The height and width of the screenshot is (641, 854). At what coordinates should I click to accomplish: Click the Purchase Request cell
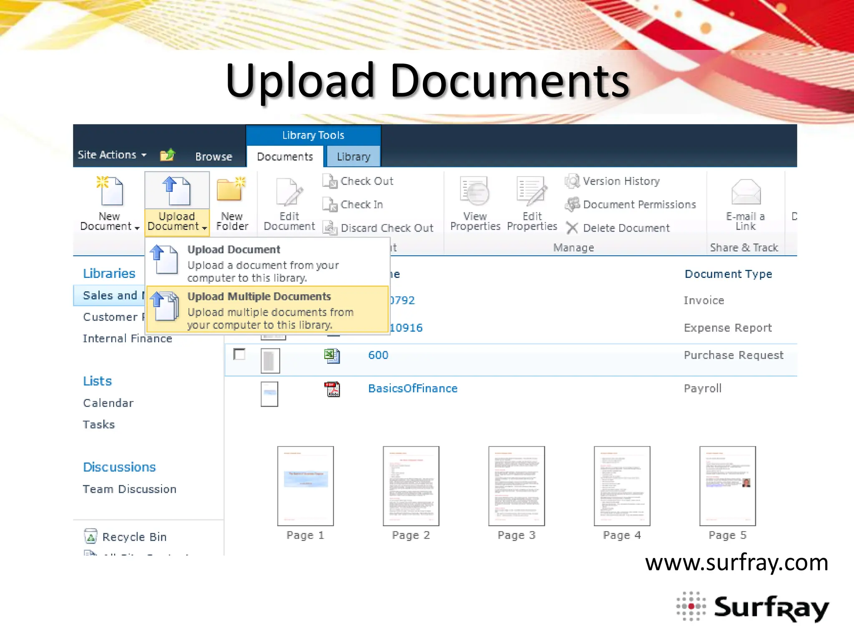pos(734,355)
